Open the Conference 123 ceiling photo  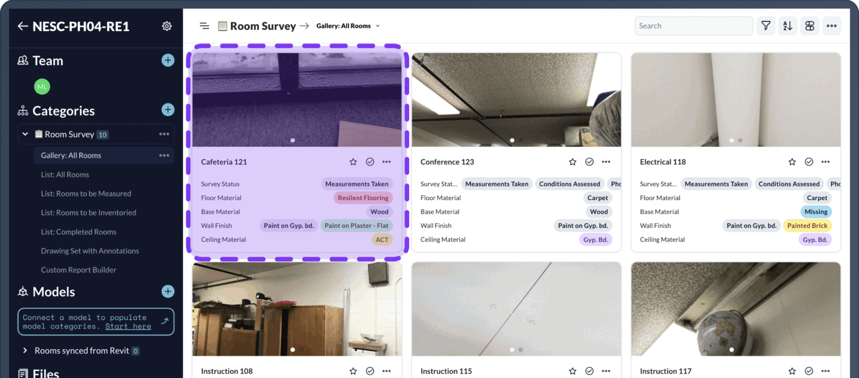click(x=516, y=100)
